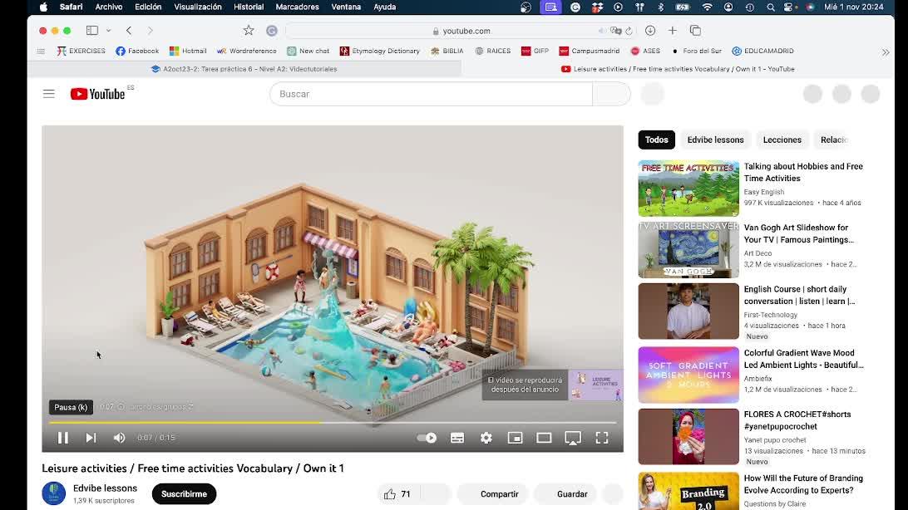Pause the video with the pause button
Image resolution: width=908 pixels, height=510 pixels.
point(63,438)
